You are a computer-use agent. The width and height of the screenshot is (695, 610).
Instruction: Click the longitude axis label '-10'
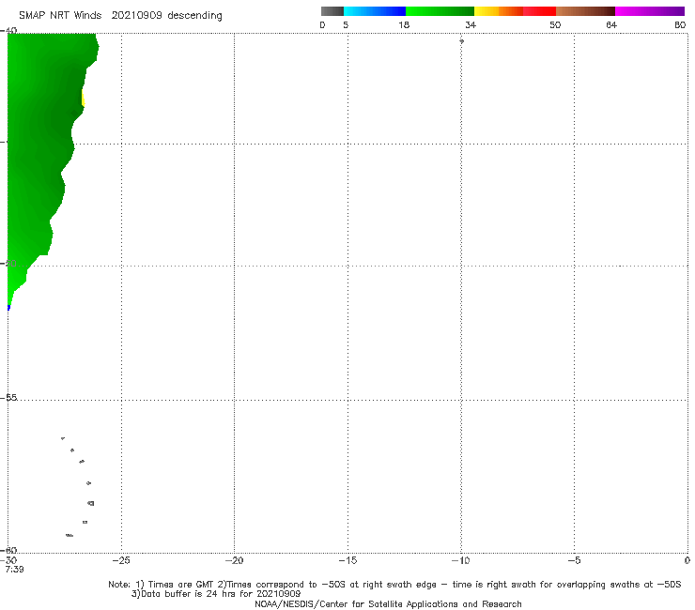[x=460, y=560]
